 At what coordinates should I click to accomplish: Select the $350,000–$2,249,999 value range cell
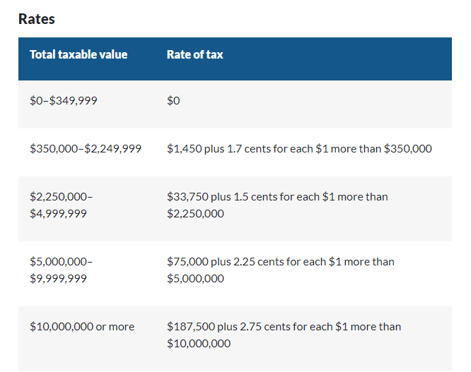coord(86,148)
